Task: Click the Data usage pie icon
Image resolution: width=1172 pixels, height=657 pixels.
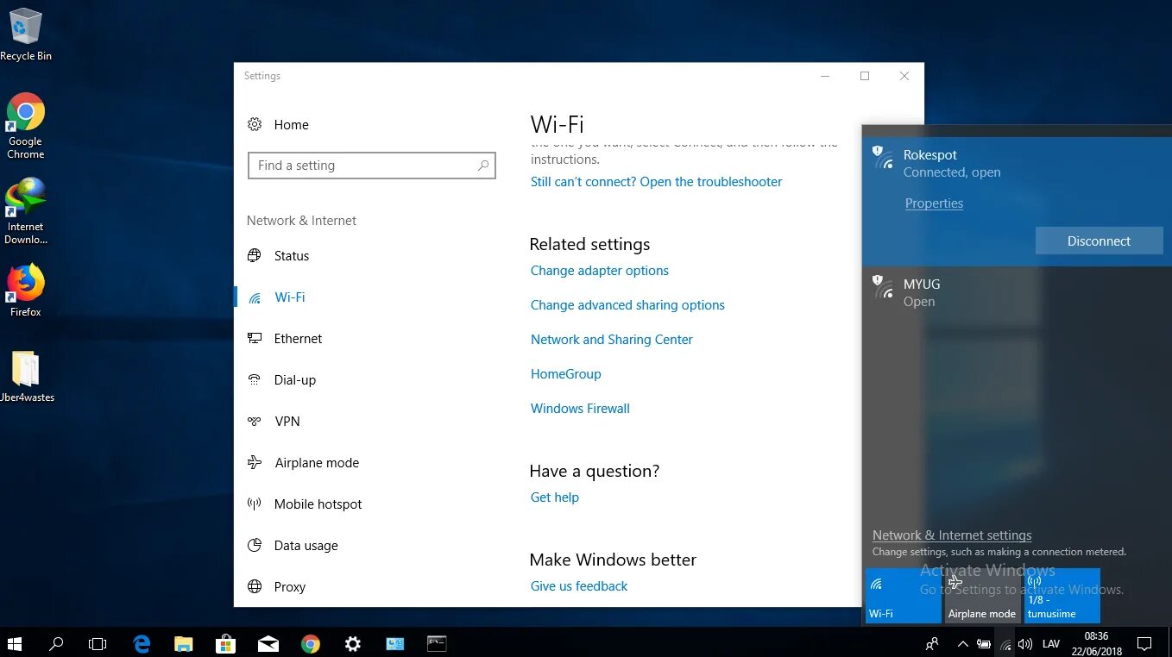Action: coord(255,545)
